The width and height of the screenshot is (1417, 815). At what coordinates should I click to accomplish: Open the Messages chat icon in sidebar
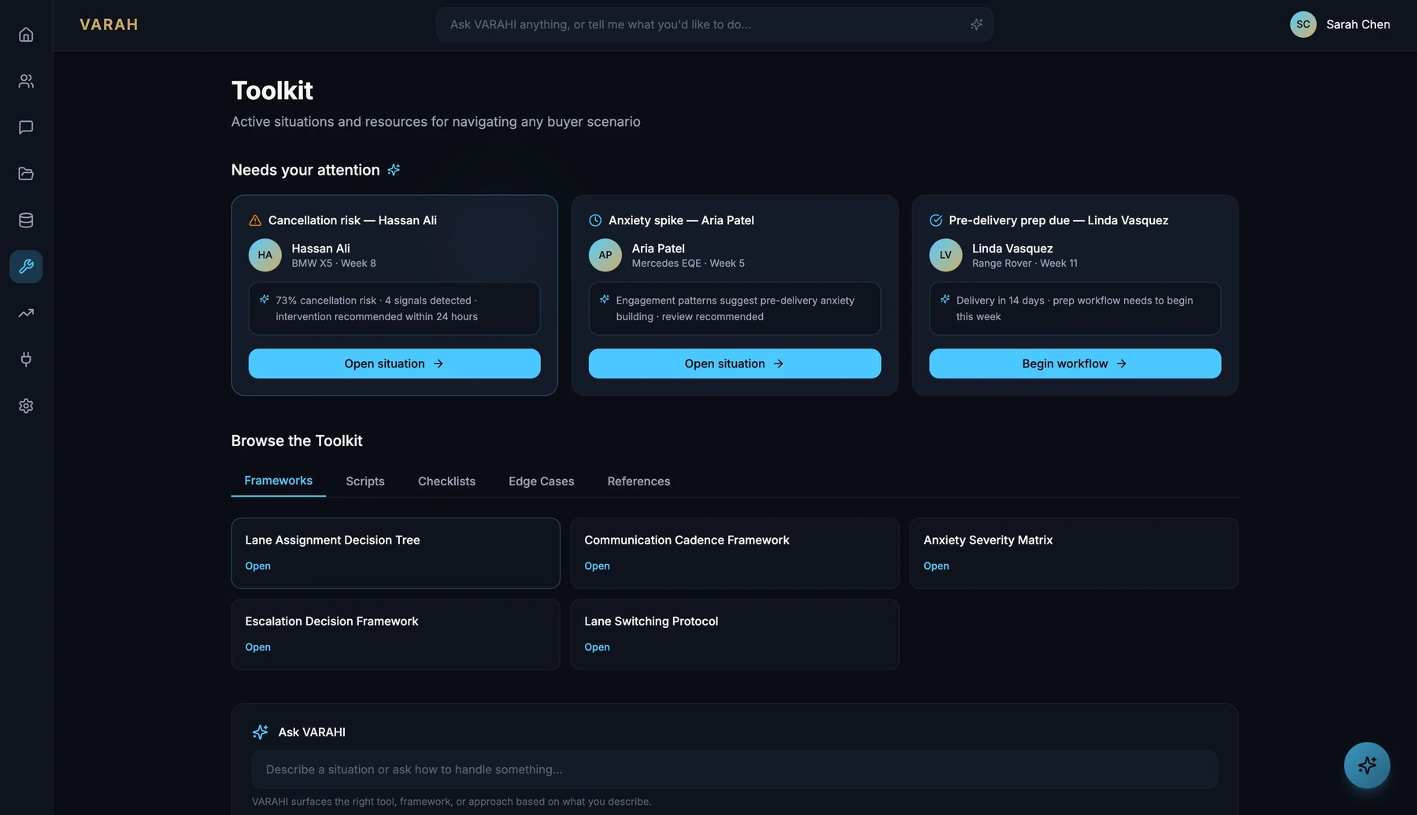(x=26, y=127)
